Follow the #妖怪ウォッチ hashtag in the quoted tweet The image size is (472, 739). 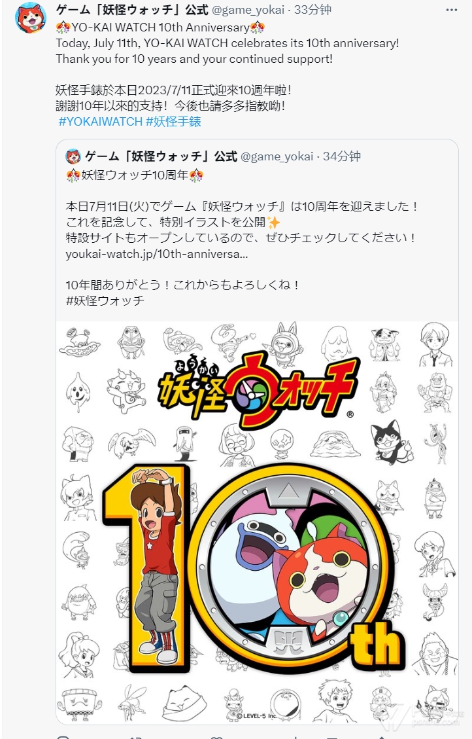pos(105,300)
